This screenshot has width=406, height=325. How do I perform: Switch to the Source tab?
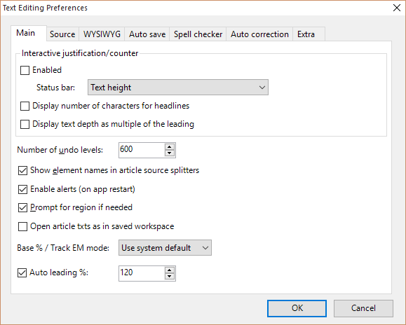coord(62,34)
